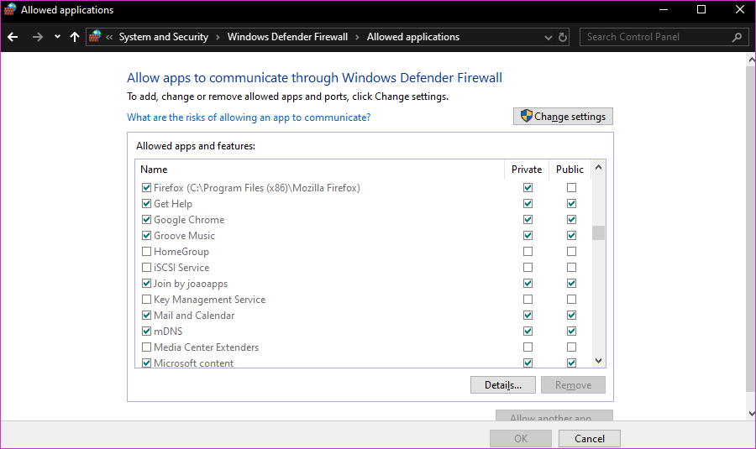Click the Public column header

point(570,169)
